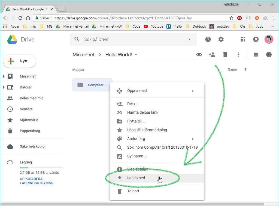Open the Youtube bookmark
Image resolution: width=279 pixels, height=206 pixels.
coord(153,27)
